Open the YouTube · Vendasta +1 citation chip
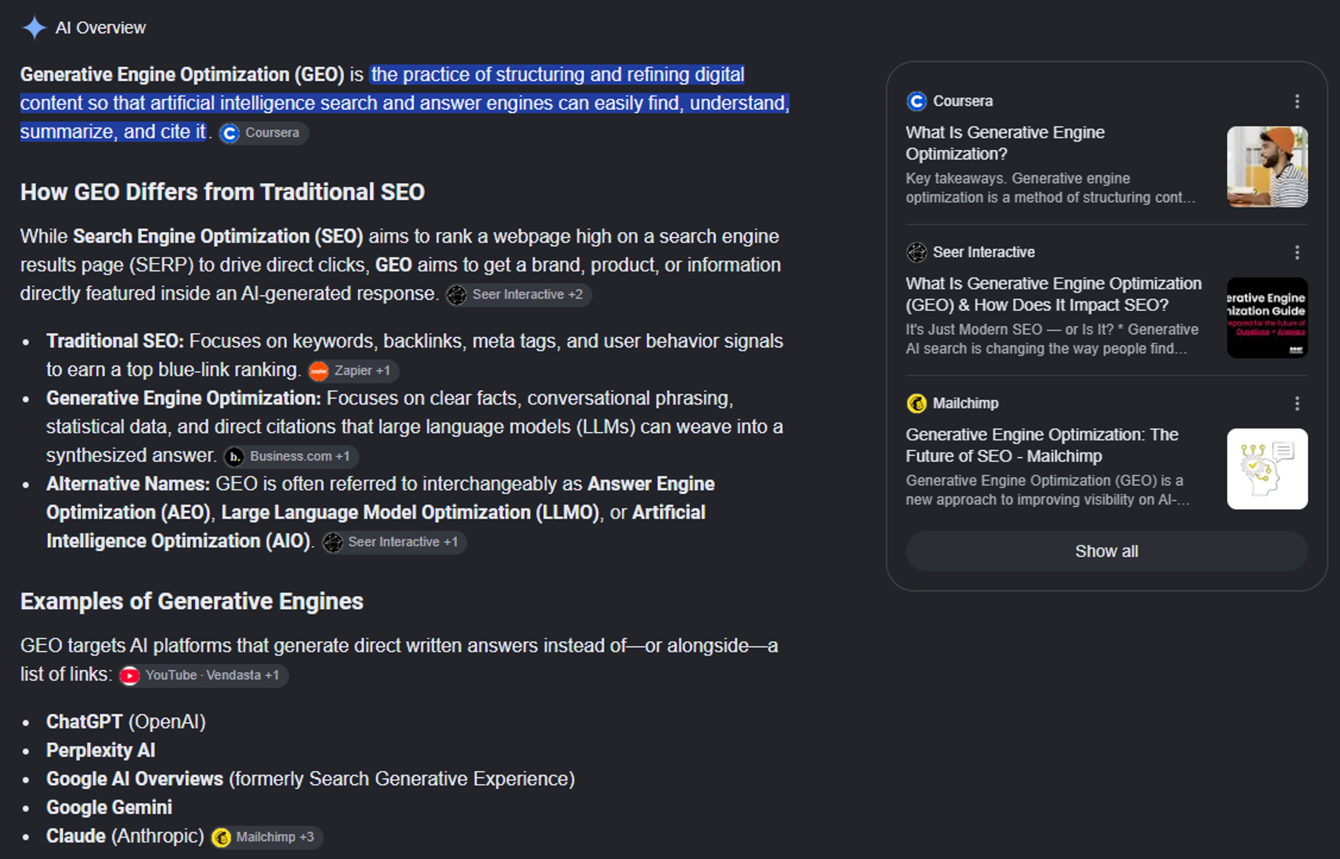 pyautogui.click(x=203, y=675)
